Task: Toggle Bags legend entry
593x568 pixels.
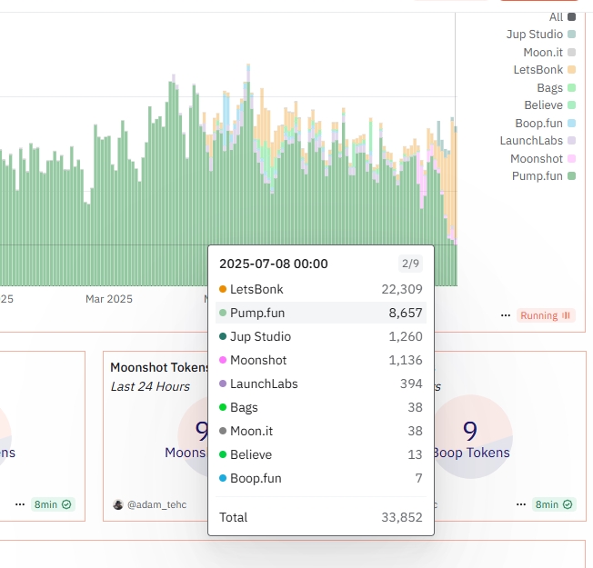Action: (x=557, y=87)
